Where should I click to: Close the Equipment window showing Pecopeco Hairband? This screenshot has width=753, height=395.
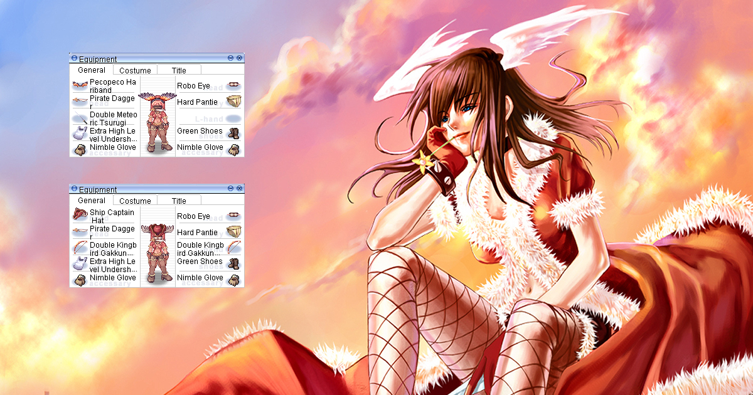[x=239, y=58]
